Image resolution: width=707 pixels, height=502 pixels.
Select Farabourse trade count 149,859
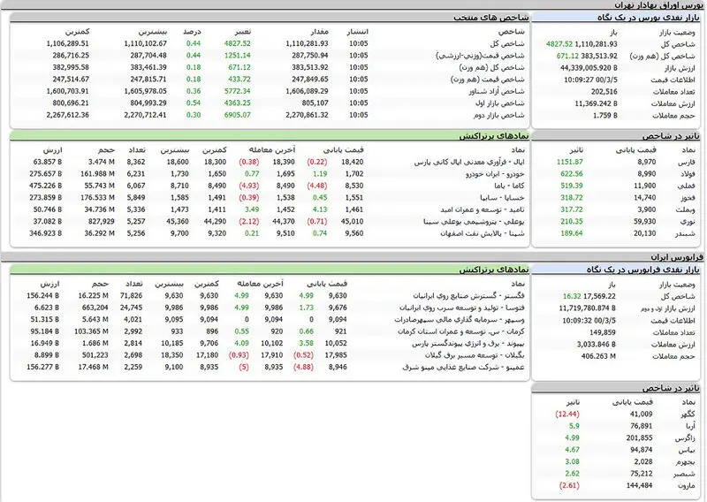point(603,332)
